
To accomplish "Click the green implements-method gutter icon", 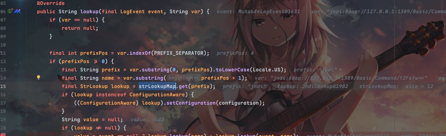I will click(x=10, y=11).
